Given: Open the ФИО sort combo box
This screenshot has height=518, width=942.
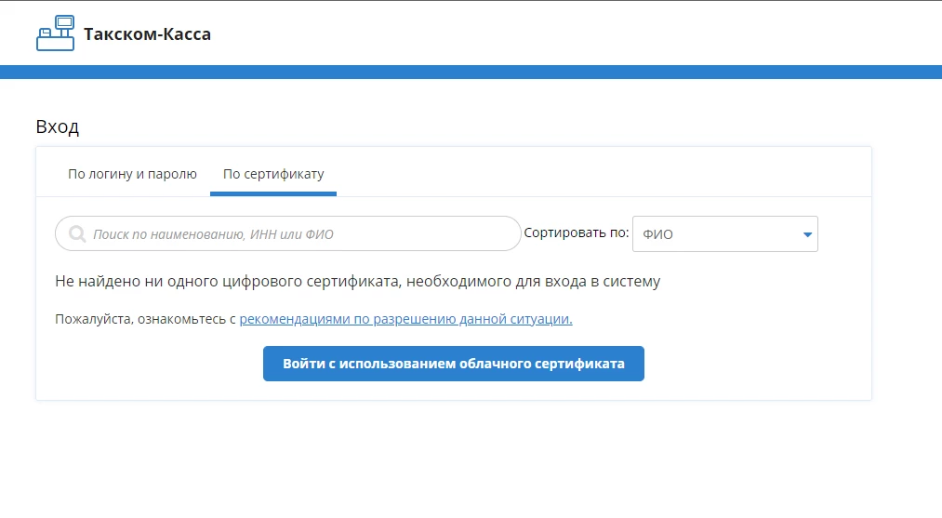Looking at the screenshot, I should 724,234.
